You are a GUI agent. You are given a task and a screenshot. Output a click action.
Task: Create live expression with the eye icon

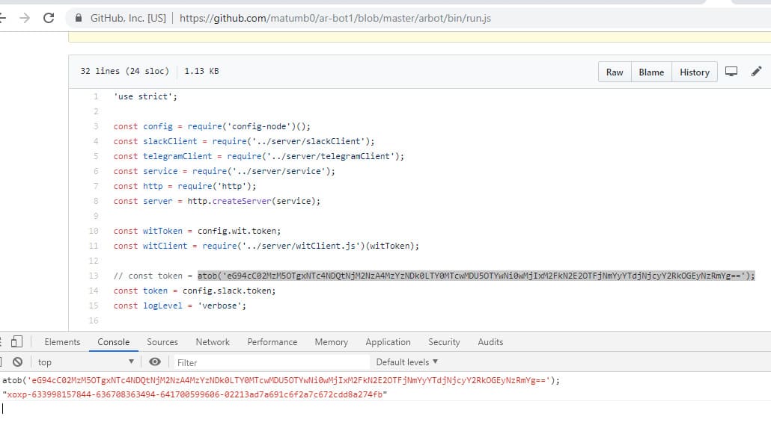(155, 362)
